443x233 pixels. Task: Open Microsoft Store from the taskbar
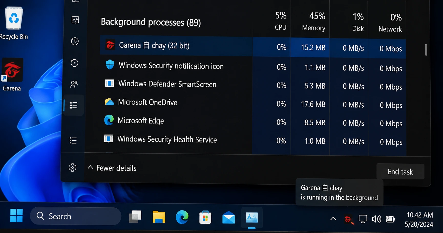pyautogui.click(x=205, y=217)
